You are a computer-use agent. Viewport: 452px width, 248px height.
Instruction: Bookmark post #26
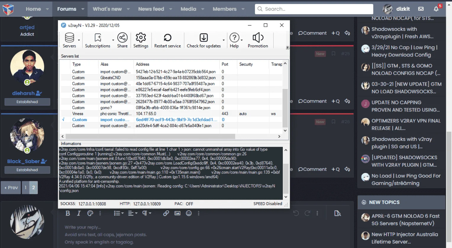point(333,122)
